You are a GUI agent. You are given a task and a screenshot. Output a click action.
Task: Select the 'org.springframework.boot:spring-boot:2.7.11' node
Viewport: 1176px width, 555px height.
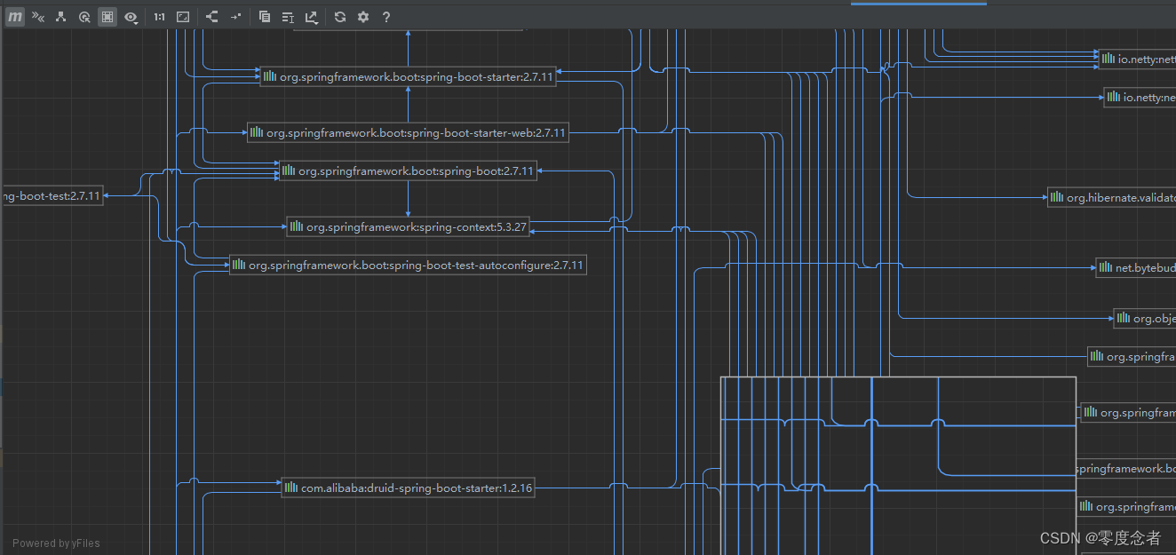tap(409, 171)
